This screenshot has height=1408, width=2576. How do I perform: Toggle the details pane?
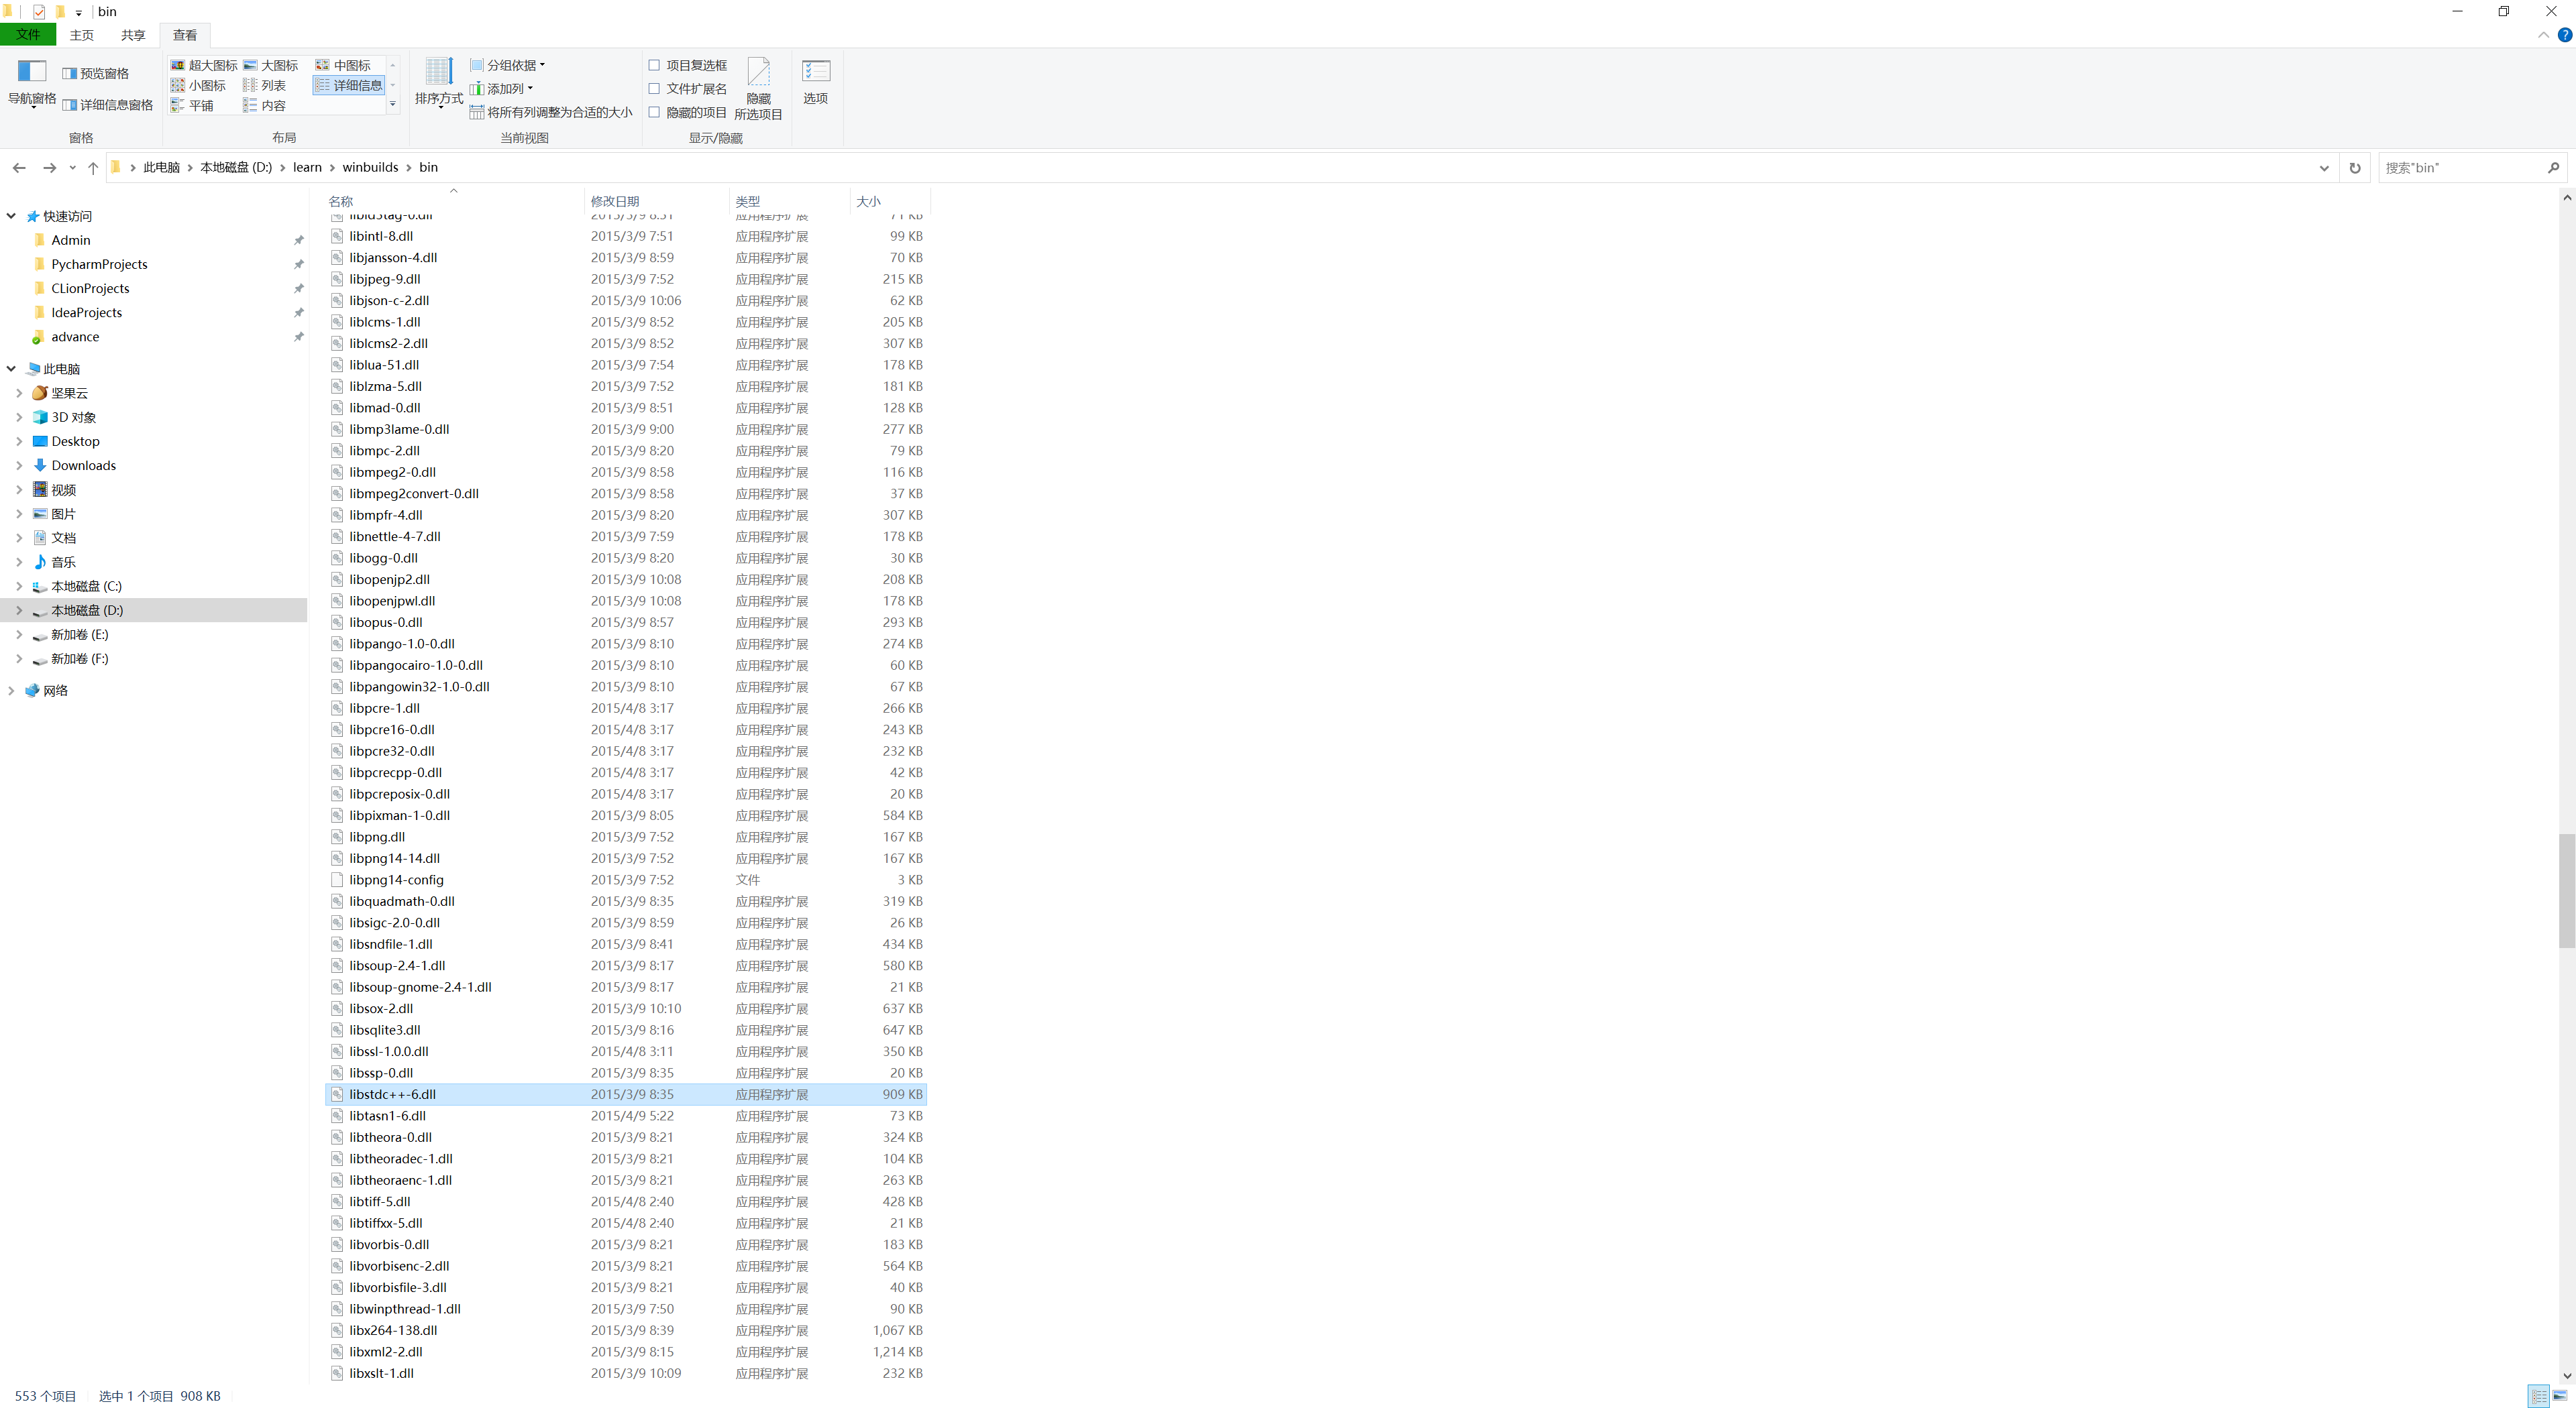108,105
